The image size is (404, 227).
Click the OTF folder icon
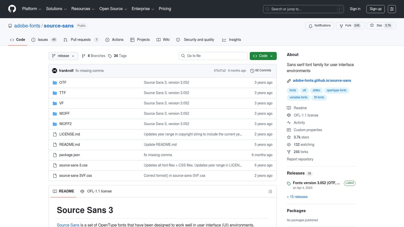coord(55,83)
